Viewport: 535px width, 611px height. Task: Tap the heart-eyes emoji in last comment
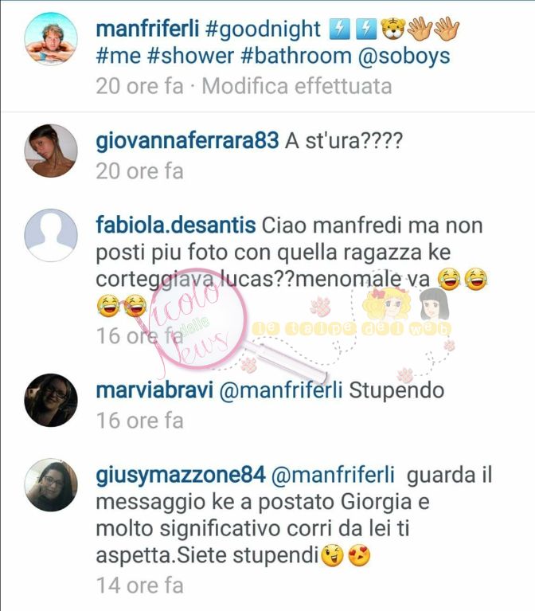click(359, 556)
